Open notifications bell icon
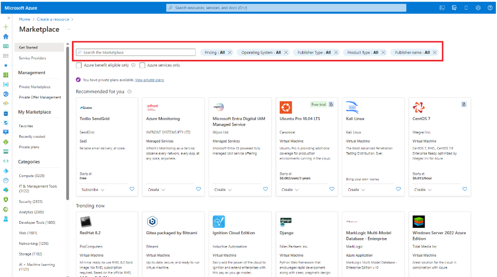The width and height of the screenshot is (497, 277). [x=466, y=8]
